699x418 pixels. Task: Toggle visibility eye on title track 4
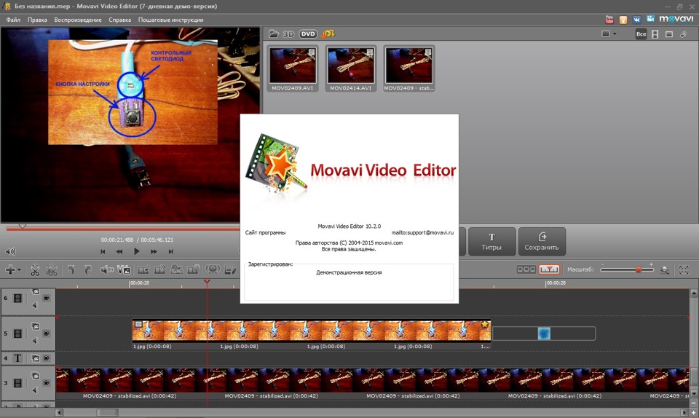tap(47, 358)
